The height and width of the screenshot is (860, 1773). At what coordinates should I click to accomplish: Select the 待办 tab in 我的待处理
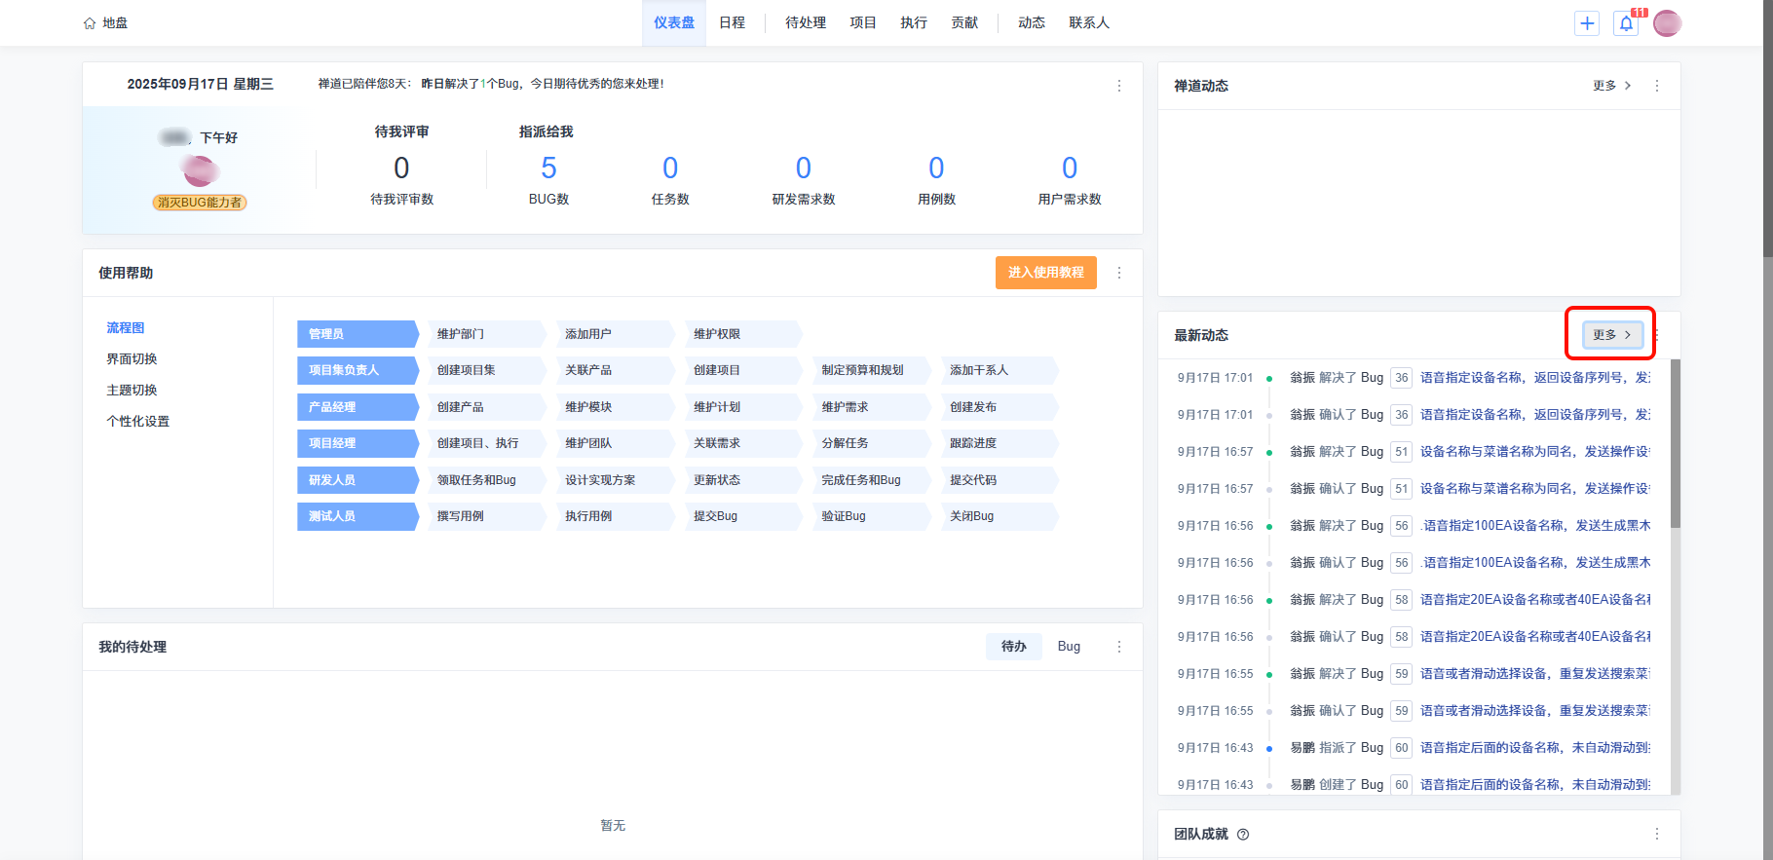click(1013, 647)
